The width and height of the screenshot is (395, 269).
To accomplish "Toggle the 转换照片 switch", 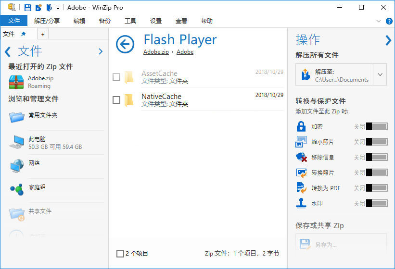I will [377, 173].
